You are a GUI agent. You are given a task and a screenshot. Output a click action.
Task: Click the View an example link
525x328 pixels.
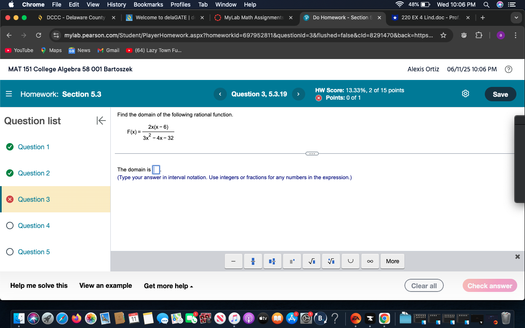[x=105, y=285]
